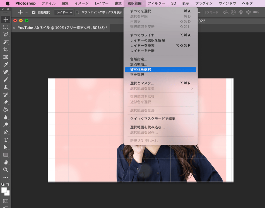Viewport: 265px width, 208px height.
Task: Choose the Clone Stamp tool
Action: coord(6,87)
